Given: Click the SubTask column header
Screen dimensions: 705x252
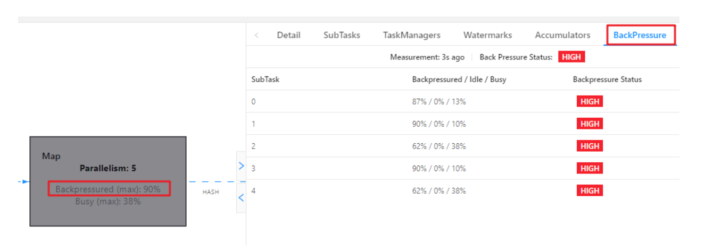Looking at the screenshot, I should (266, 80).
